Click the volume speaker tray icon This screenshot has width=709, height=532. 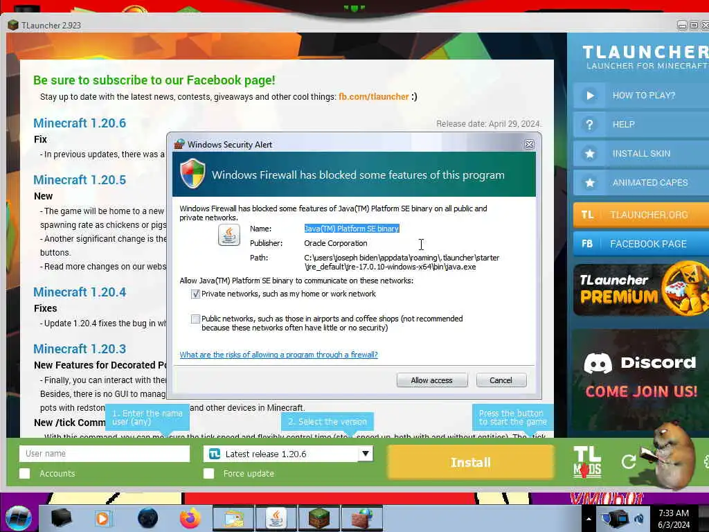point(639,519)
